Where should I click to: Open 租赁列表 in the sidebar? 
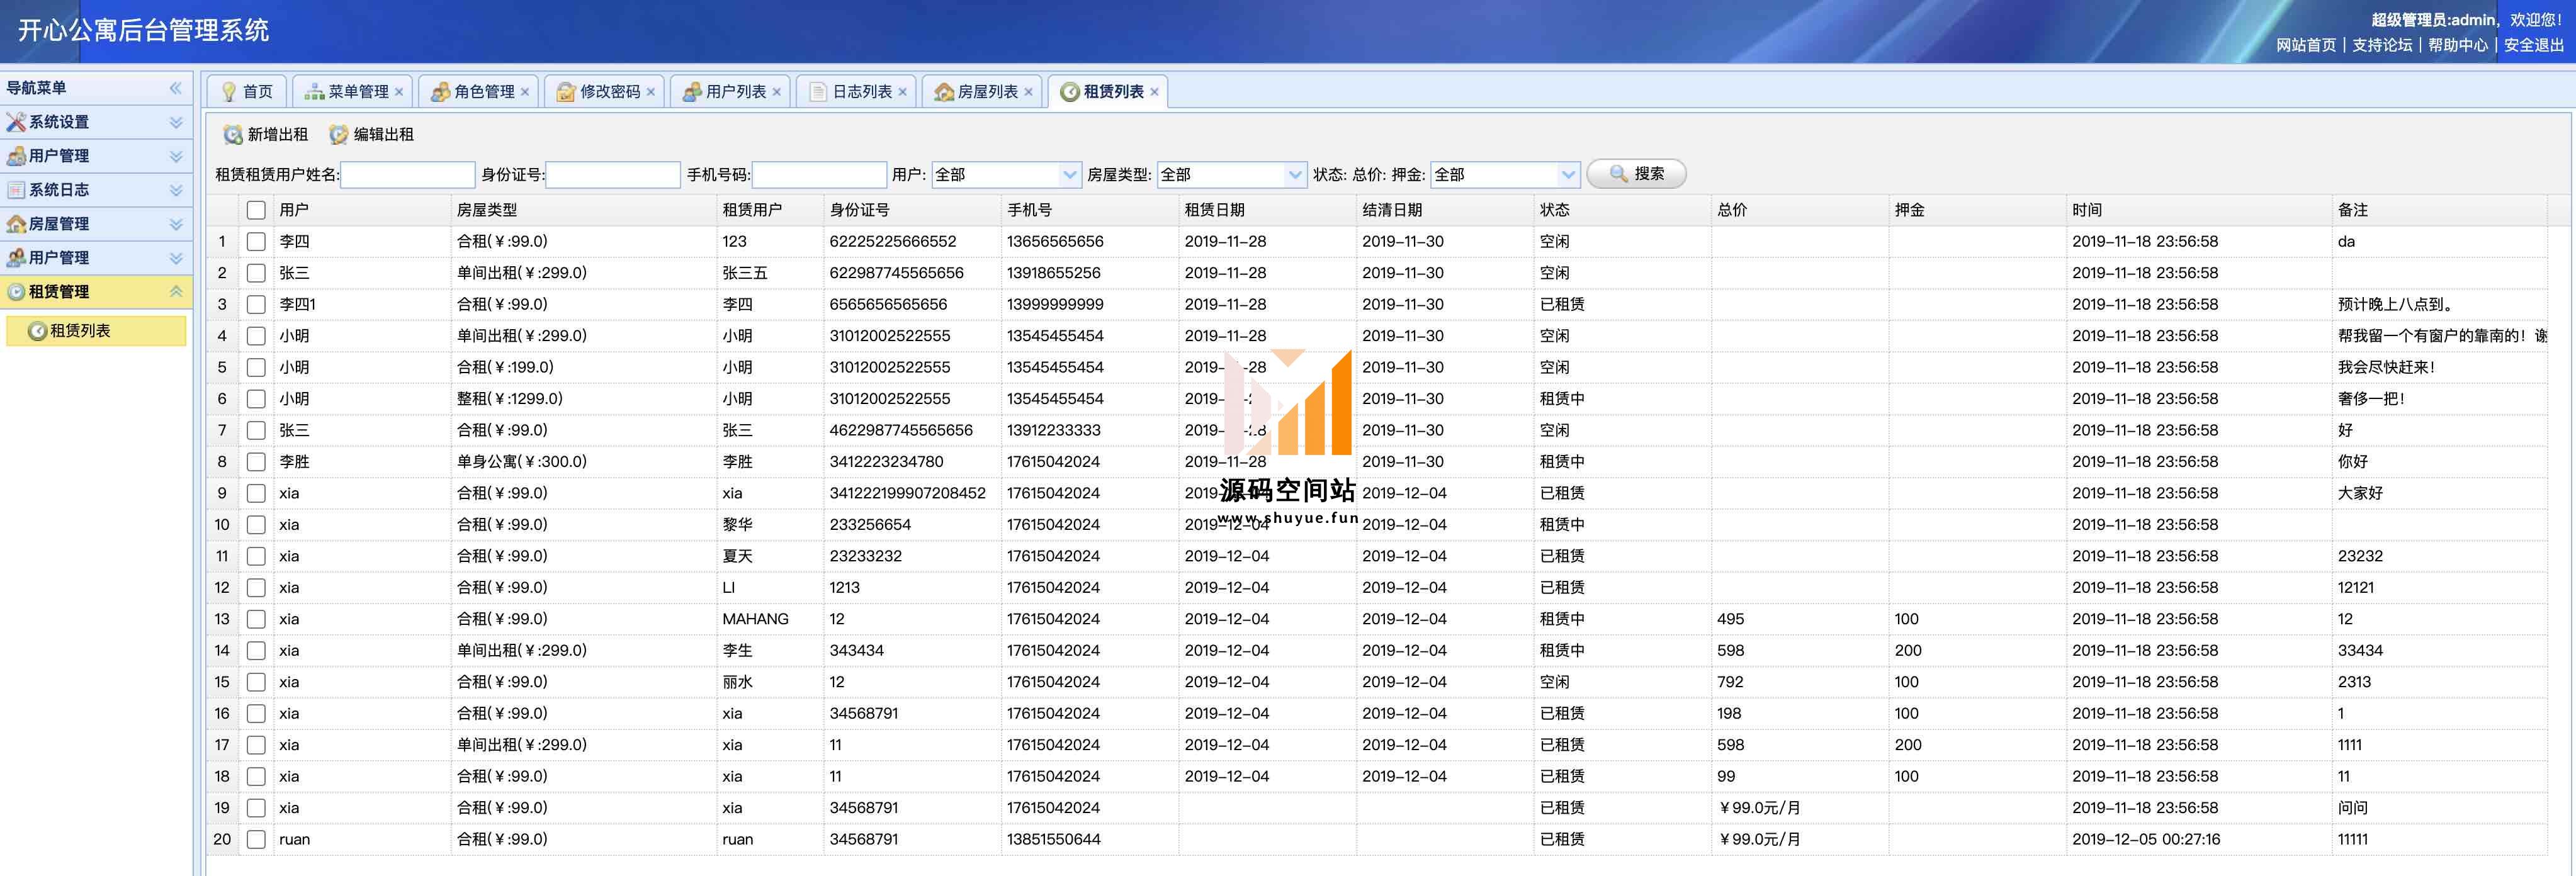pyautogui.click(x=96, y=331)
